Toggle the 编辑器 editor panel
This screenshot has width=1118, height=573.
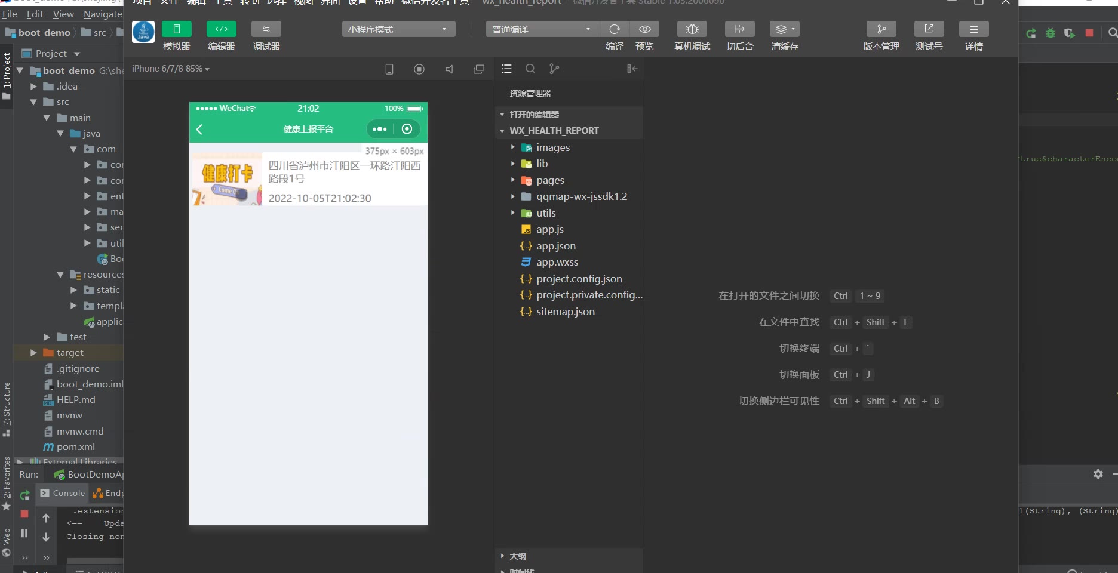[x=221, y=29]
